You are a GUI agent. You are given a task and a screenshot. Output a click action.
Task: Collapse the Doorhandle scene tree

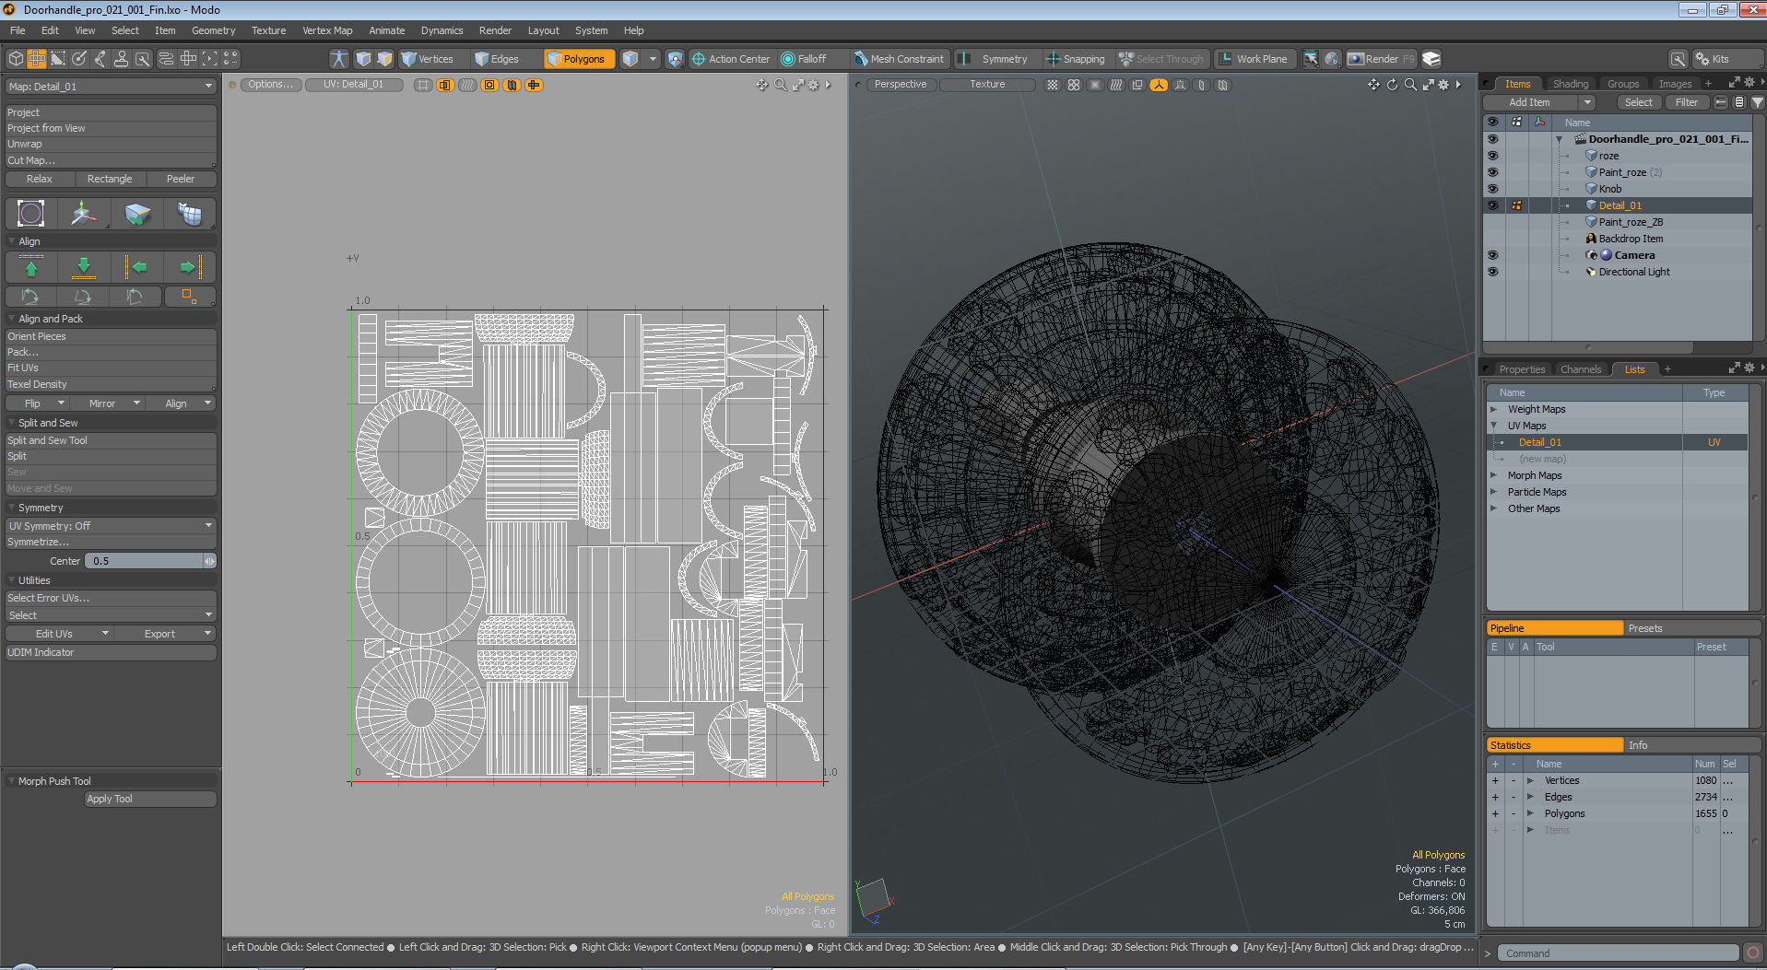[x=1559, y=139]
